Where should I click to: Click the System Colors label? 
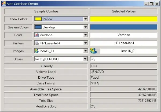tap(18, 27)
